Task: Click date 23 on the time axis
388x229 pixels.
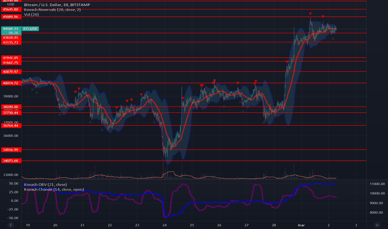Action: click(137, 225)
